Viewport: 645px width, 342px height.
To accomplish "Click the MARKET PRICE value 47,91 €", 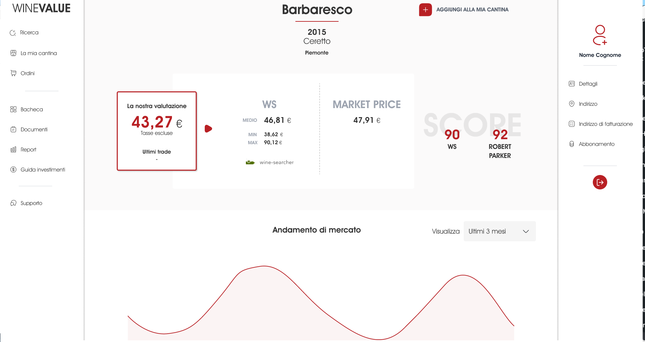I will tap(367, 120).
